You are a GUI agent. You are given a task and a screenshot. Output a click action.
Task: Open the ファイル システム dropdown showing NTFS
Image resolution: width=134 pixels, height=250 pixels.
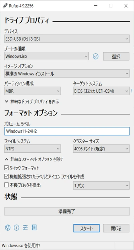[x=32, y=149]
